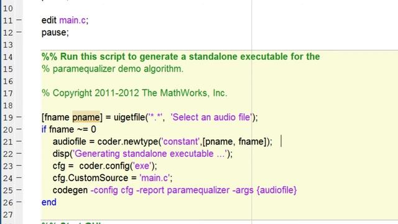Click line number 10
This screenshot has width=398, height=224.
click(x=8, y=8)
